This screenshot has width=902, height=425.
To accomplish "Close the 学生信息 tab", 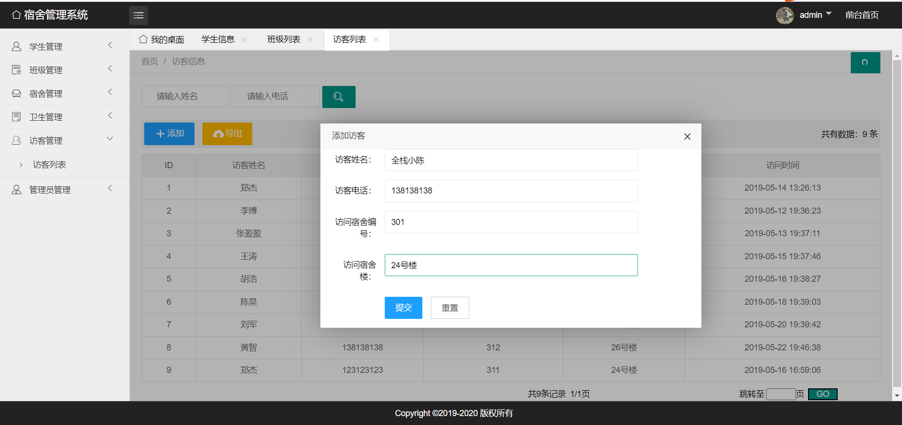I will coord(244,39).
